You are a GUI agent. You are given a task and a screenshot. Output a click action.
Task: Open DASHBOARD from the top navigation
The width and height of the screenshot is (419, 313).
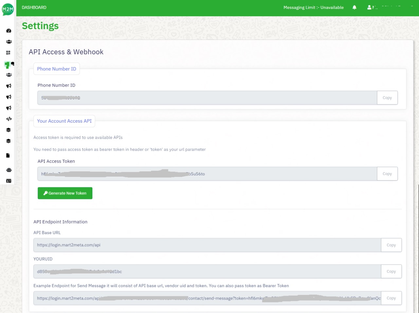tap(34, 7)
